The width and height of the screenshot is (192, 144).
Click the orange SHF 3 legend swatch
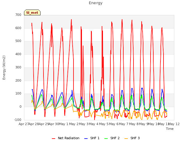[126, 139]
